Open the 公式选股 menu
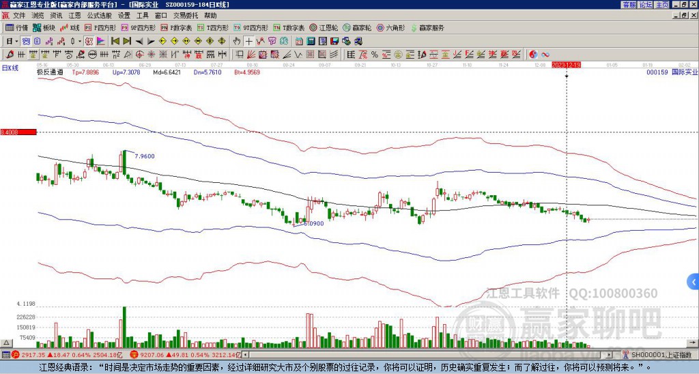699x374 pixels. coord(99,16)
